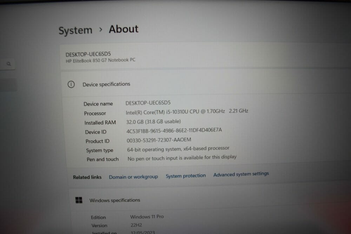
Task: Click the Intel Core i5-10310U processor value
Action: 187,112
